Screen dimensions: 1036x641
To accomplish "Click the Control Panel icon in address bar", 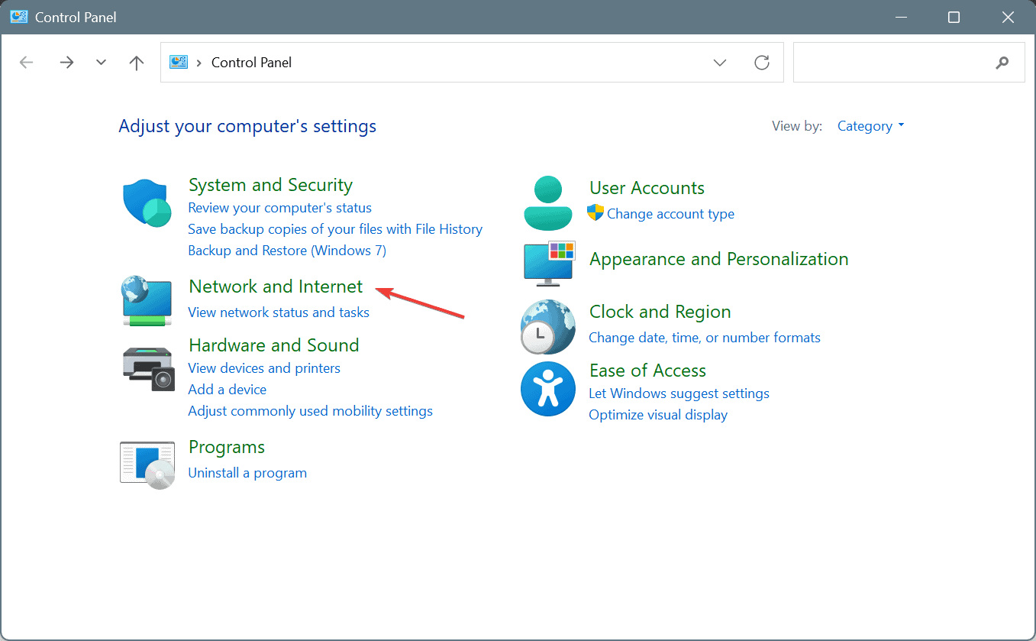I will click(x=179, y=63).
